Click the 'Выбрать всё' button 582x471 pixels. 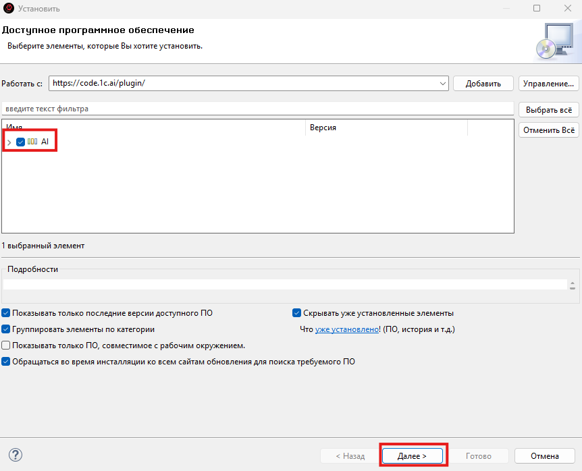tap(549, 110)
